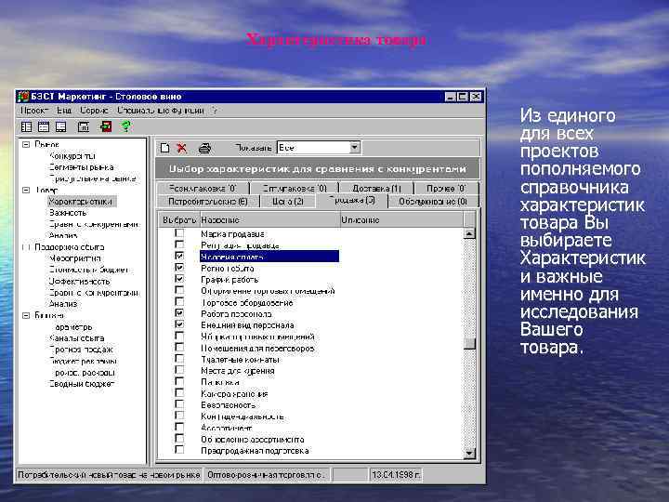The image size is (669, 502).
Task: Open the Вид menu
Action: [64, 111]
